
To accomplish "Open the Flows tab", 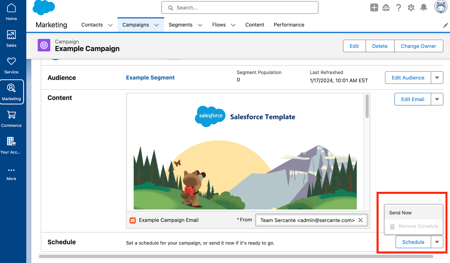I will [219, 25].
